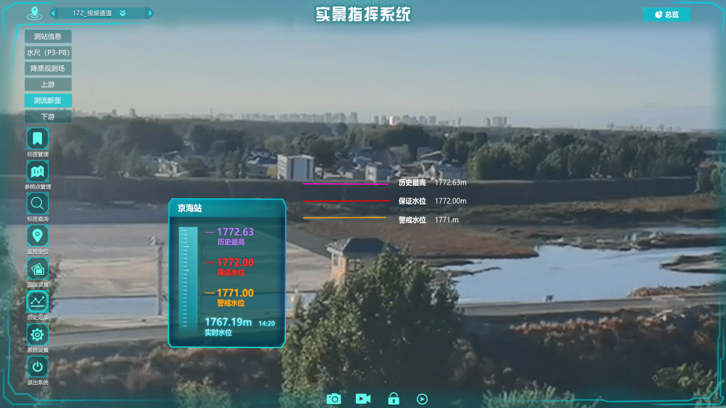This screenshot has height=408, width=726.
Task: Toggle video recording with the camcorder icon
Action: tap(363, 398)
